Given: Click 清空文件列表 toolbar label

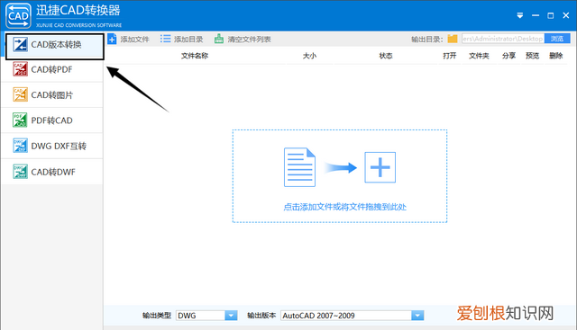Looking at the screenshot, I should tap(249, 40).
